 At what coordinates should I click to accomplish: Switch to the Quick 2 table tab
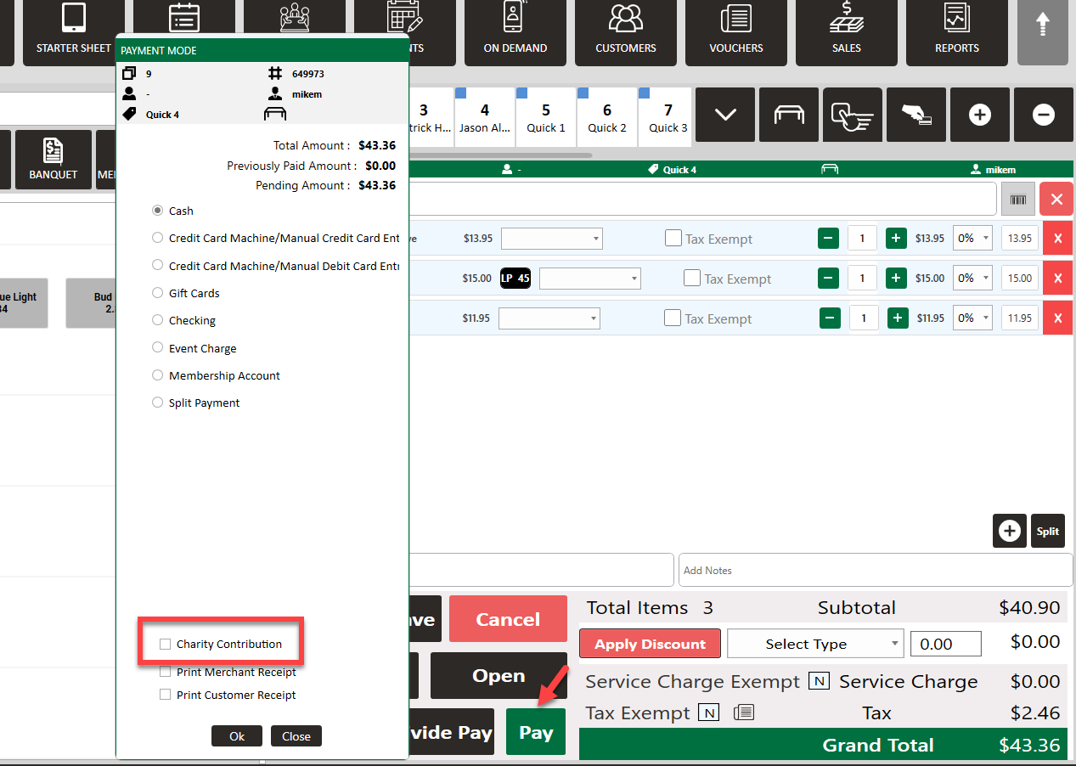606,117
